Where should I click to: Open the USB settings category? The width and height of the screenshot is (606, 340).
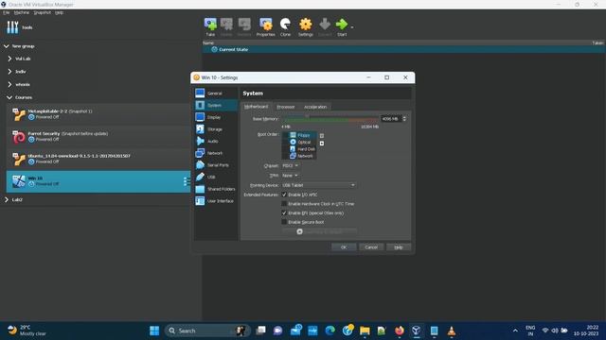(x=216, y=177)
